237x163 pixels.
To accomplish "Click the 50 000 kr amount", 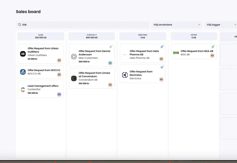I will pyautogui.click(x=32, y=59).
